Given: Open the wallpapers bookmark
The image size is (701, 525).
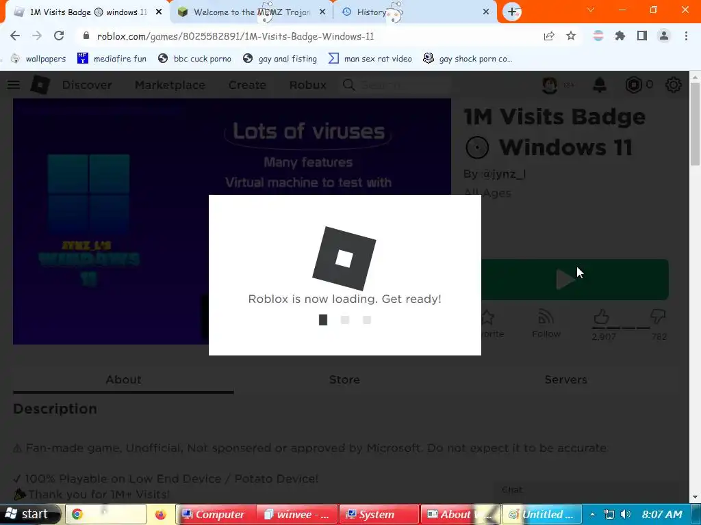Looking at the screenshot, I should point(38,59).
